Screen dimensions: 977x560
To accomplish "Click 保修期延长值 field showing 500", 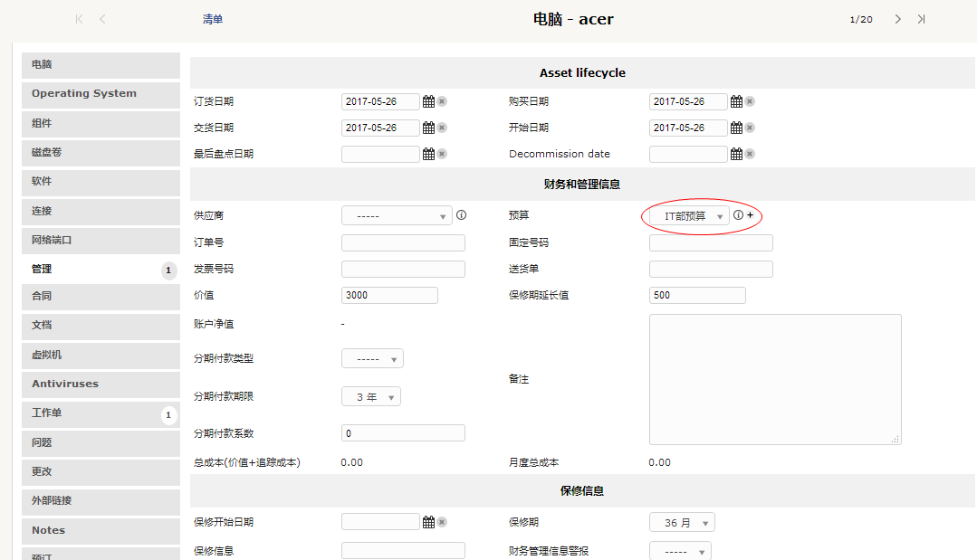I will click(697, 295).
